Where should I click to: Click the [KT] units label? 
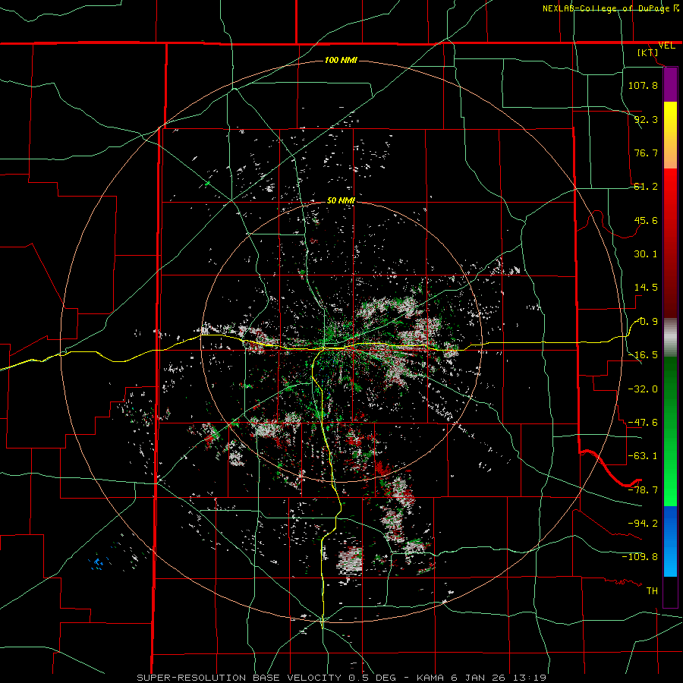coord(648,52)
